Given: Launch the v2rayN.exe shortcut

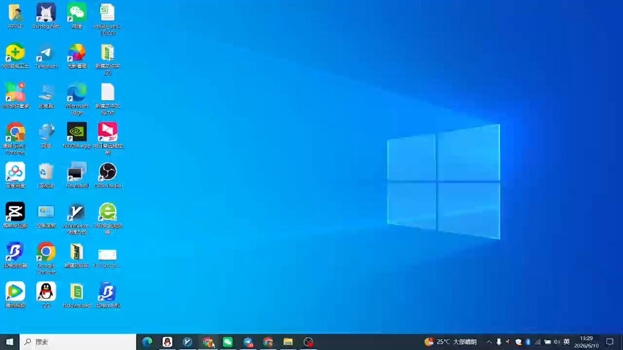Looking at the screenshot, I should tap(77, 218).
